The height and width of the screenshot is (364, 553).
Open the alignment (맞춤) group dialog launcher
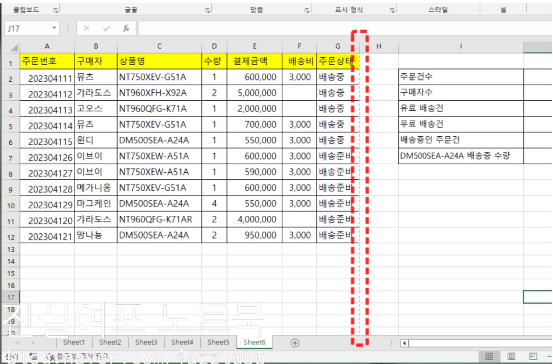pyautogui.click(x=307, y=10)
